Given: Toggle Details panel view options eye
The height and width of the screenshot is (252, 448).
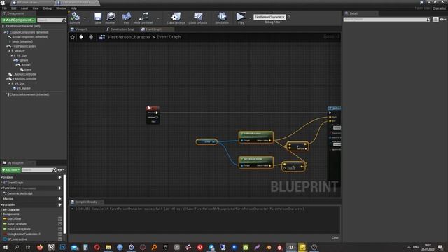Looking at the screenshot, I should tap(442, 20).
